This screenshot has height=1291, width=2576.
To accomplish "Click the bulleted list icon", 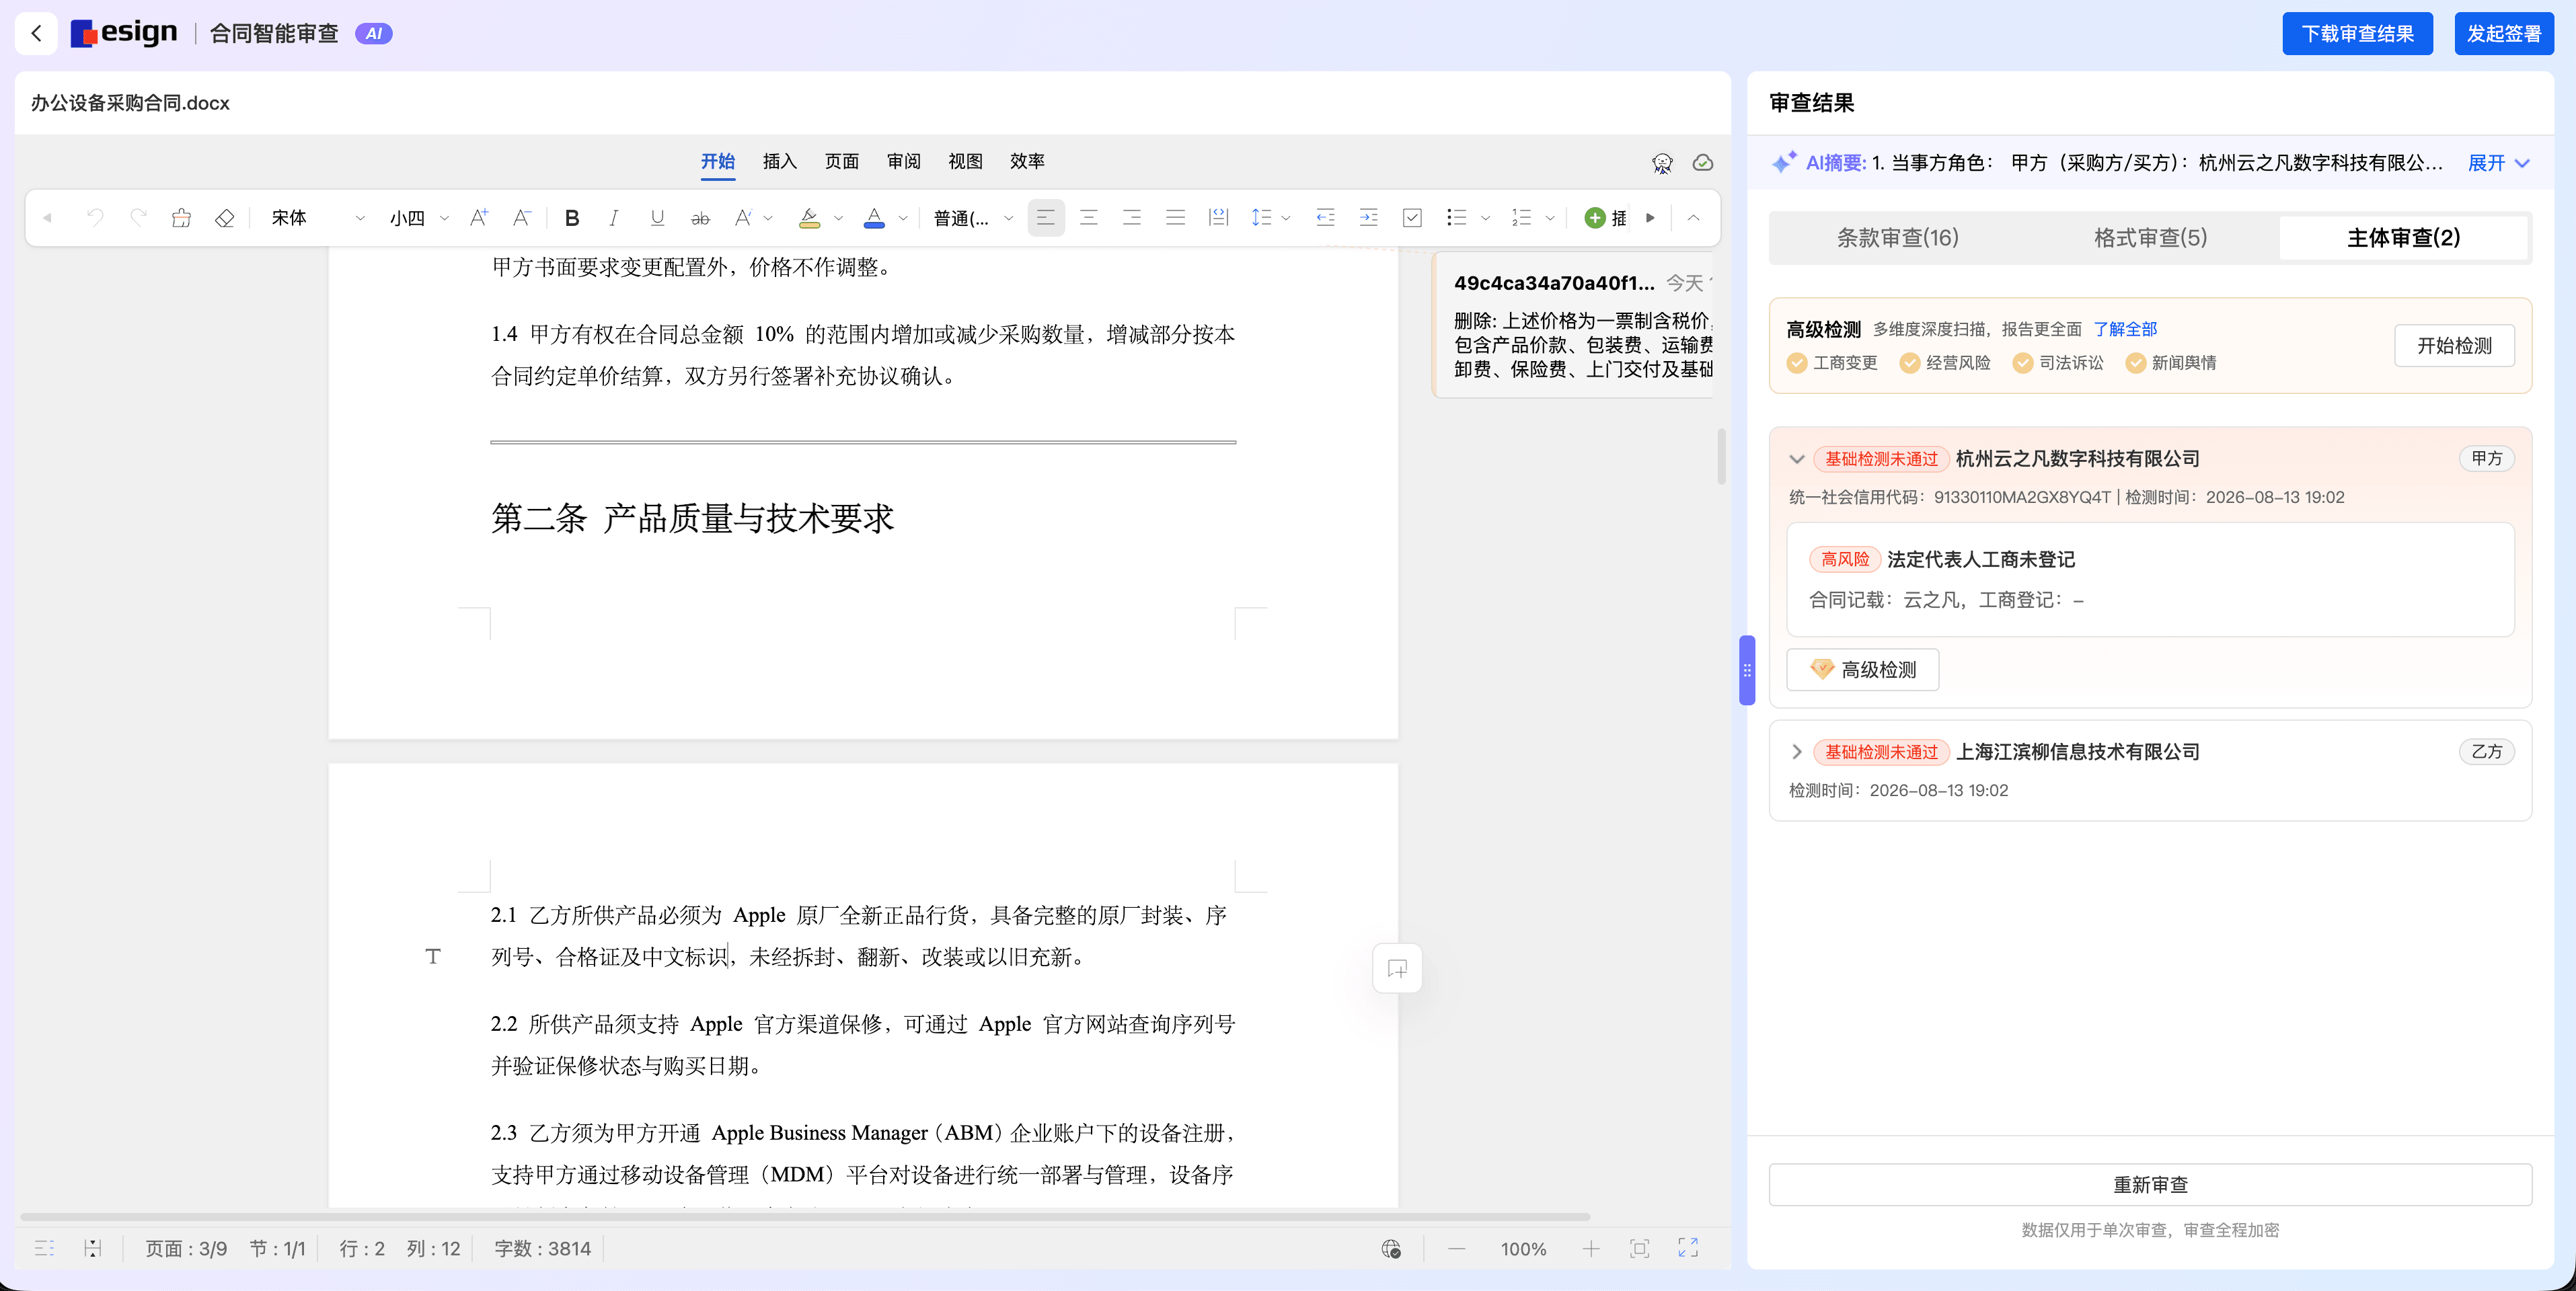I will point(1456,217).
